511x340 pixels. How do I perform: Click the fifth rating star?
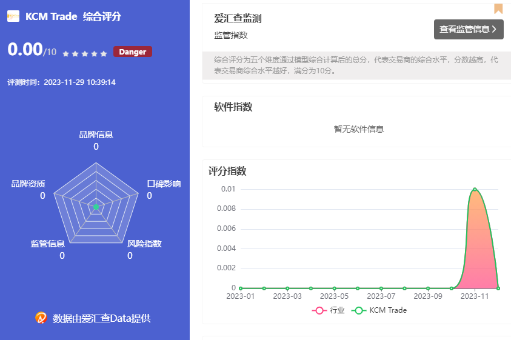pyautogui.click(x=104, y=53)
